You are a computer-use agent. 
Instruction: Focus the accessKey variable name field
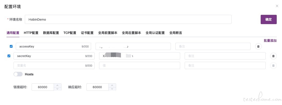click(x=53, y=46)
